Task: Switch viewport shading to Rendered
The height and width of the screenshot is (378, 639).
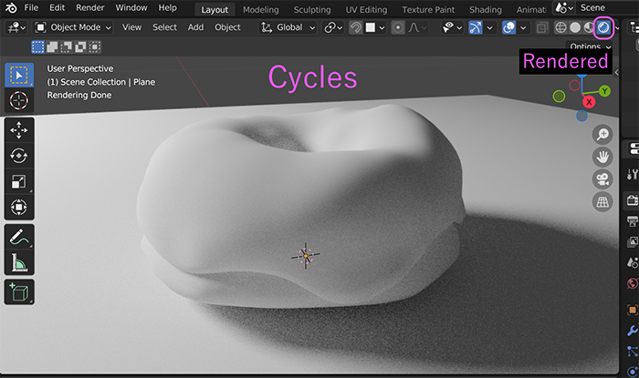Action: [x=603, y=27]
